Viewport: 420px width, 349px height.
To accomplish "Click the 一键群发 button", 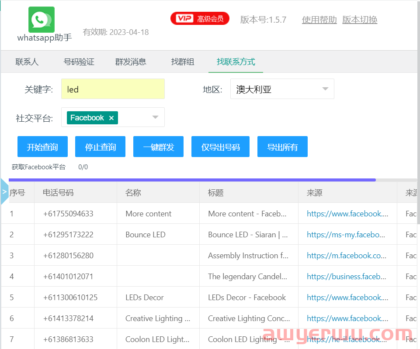I will pos(158,147).
